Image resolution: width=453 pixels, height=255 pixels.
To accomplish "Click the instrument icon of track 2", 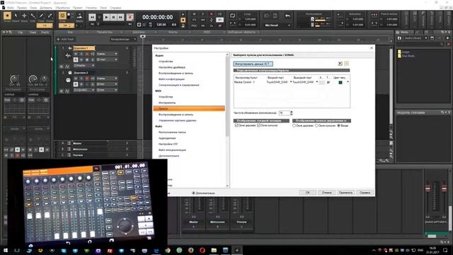I will click(x=68, y=80).
